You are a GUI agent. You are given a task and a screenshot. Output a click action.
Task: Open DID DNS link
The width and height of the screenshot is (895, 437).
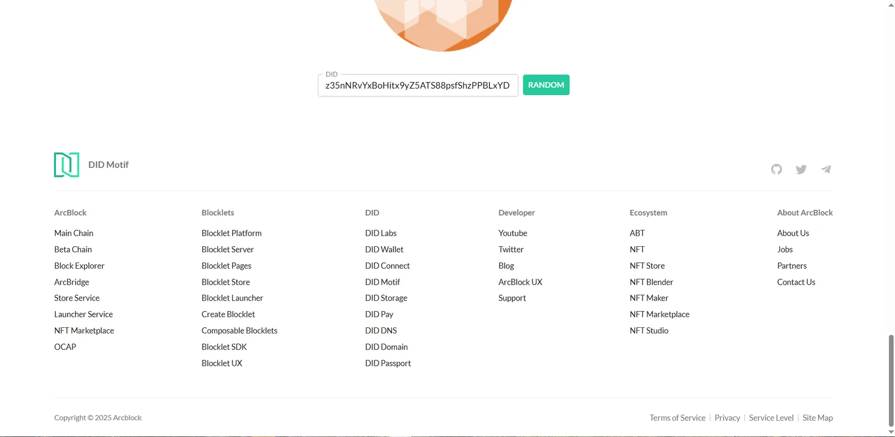click(x=381, y=331)
